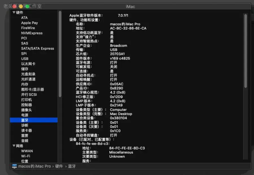Select NVMExpress in the hardware list
Viewport: 254px width, 175px height.
point(32,33)
